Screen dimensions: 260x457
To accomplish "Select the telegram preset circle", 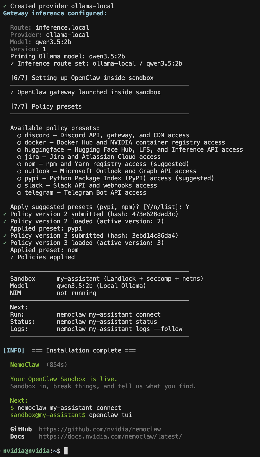I will pyautogui.click(x=19, y=193).
